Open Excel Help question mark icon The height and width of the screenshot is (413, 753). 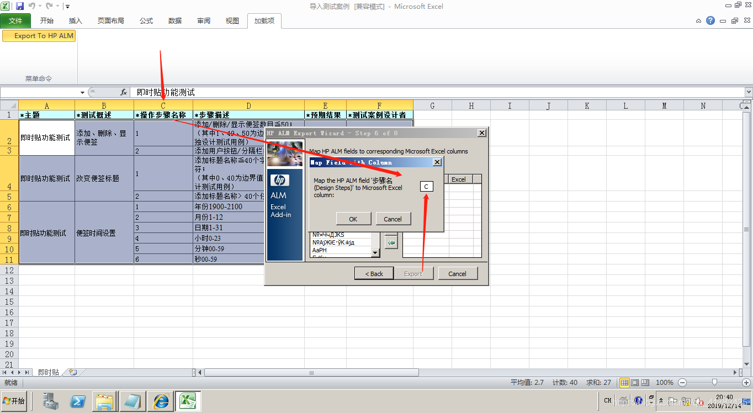710,20
